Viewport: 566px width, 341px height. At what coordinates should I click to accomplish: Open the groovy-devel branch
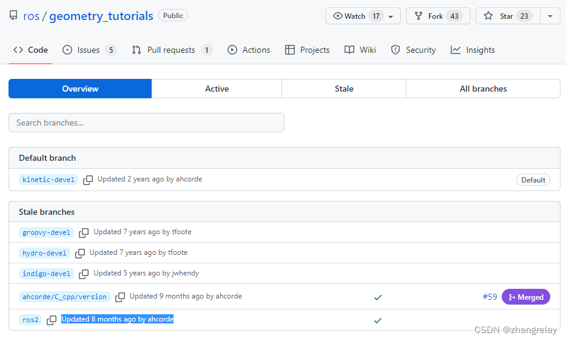[46, 232]
